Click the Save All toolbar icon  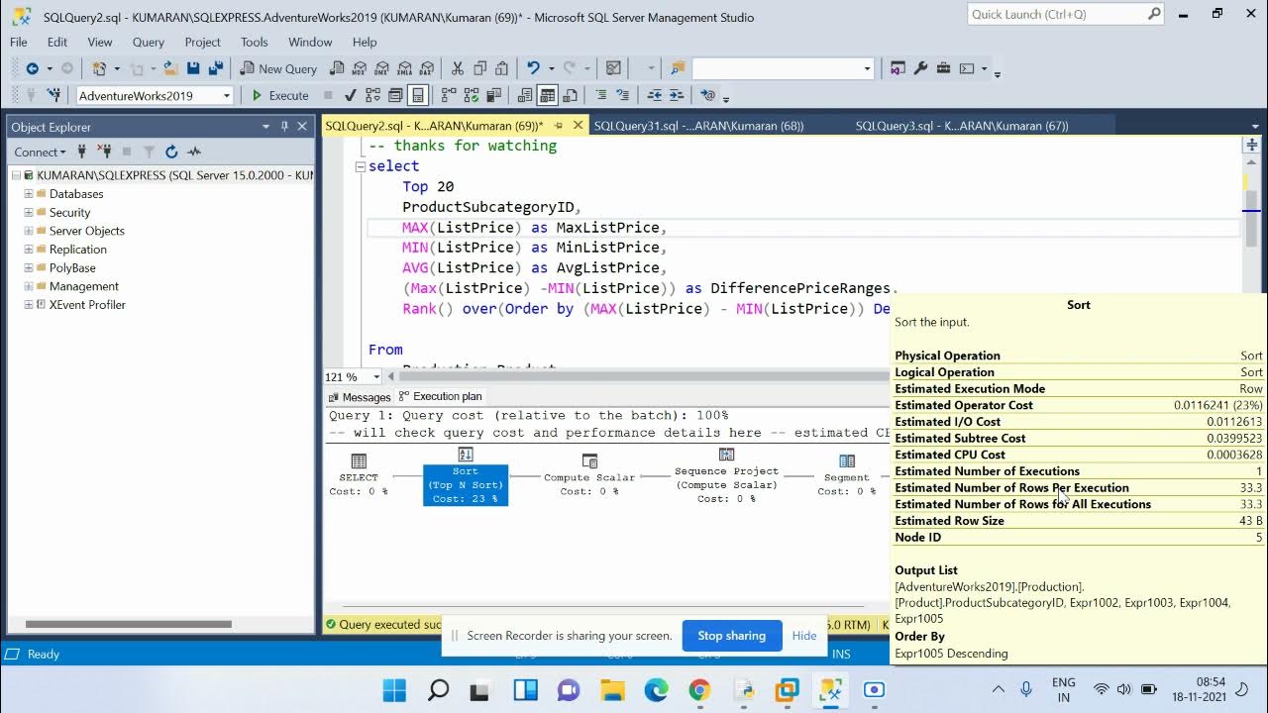tap(215, 68)
